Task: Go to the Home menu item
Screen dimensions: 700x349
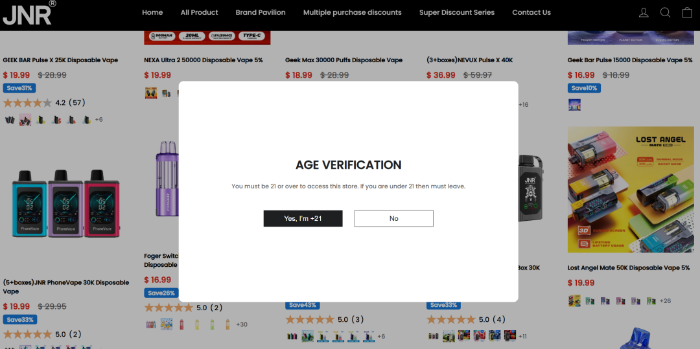Action: pyautogui.click(x=152, y=12)
